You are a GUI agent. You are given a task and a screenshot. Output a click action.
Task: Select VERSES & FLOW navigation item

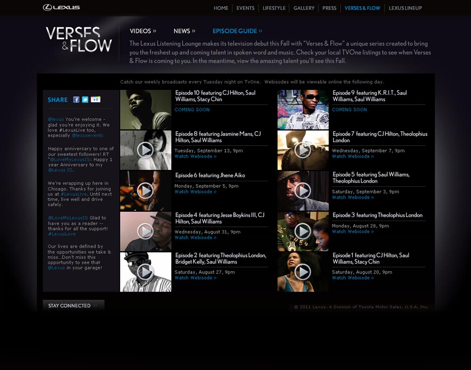362,8
